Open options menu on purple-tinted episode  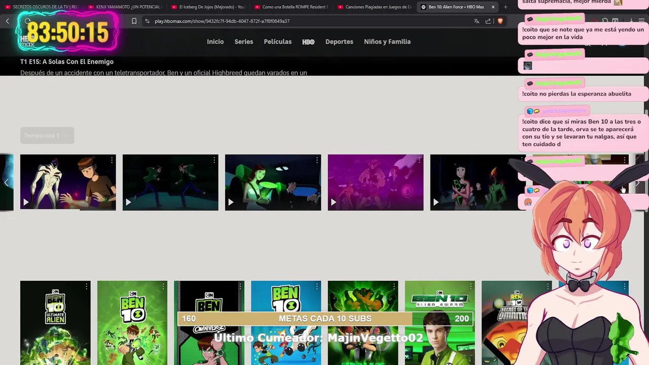click(x=419, y=160)
